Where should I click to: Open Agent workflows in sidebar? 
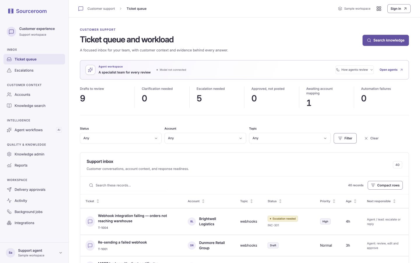34,130
